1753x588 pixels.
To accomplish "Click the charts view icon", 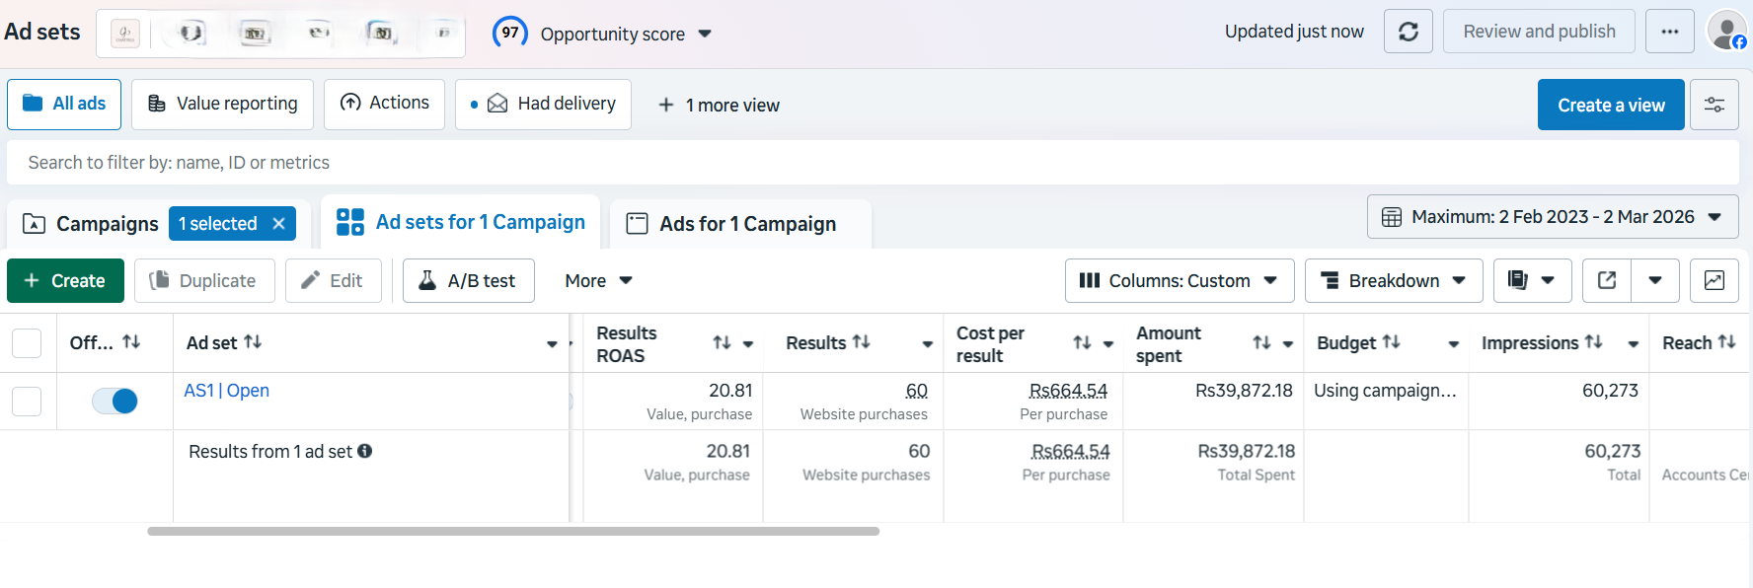I will click(1715, 281).
